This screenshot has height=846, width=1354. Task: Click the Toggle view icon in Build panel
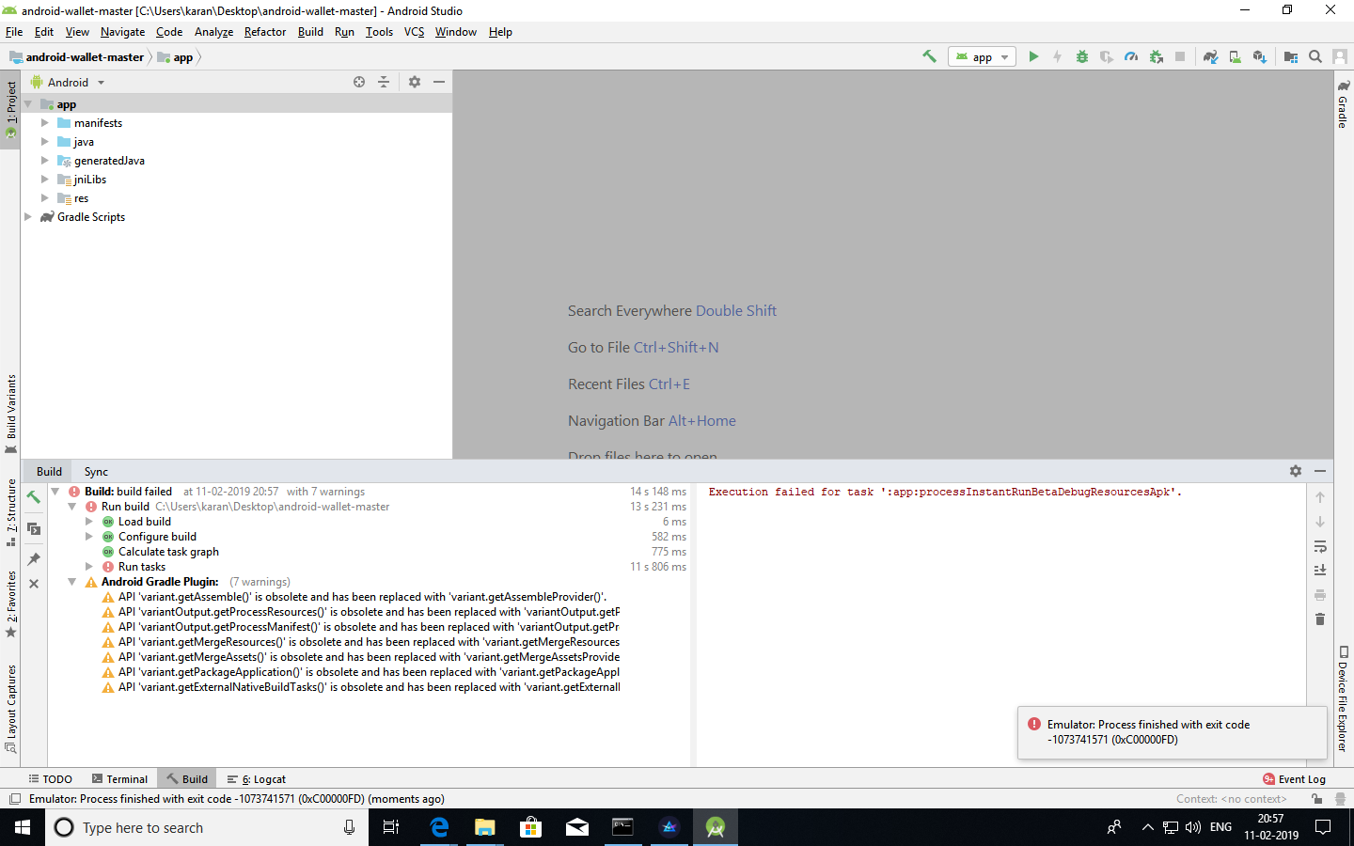click(34, 529)
